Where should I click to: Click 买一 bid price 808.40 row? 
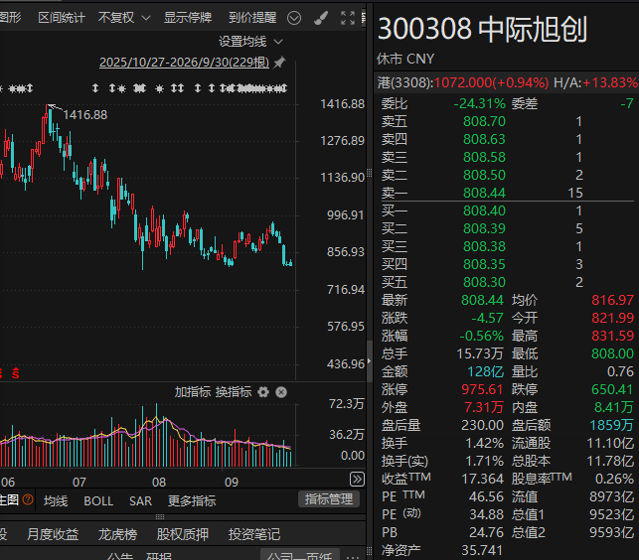[508, 210]
